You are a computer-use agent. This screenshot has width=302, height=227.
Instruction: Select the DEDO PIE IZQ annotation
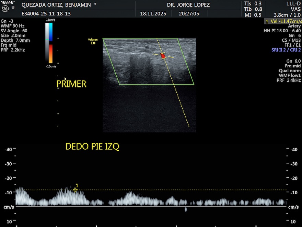coord(92,147)
